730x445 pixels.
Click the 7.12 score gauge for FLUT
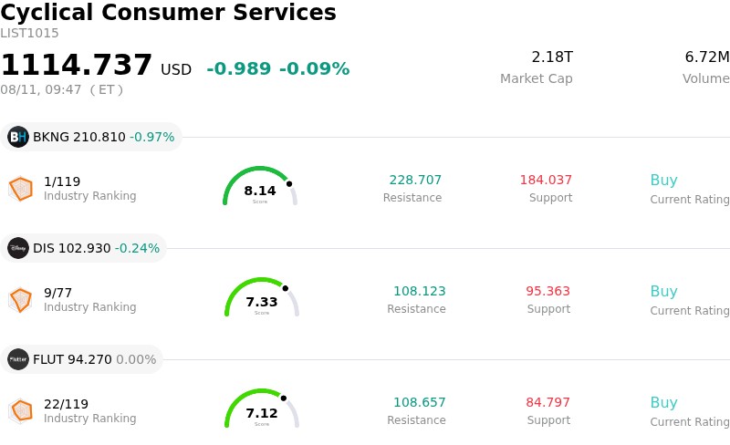[262, 409]
